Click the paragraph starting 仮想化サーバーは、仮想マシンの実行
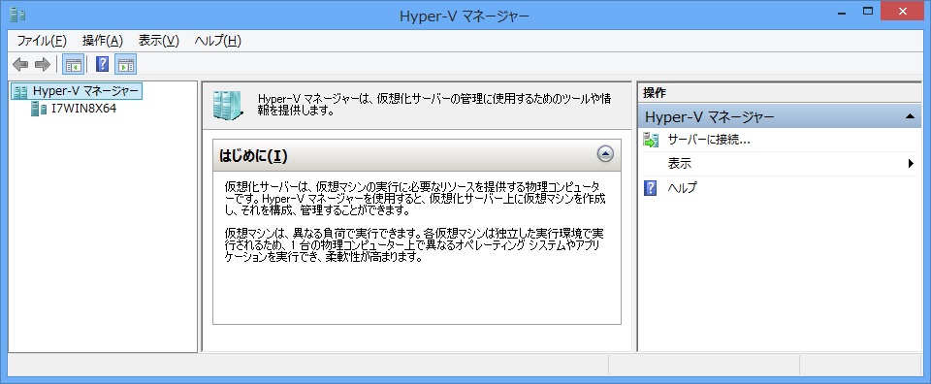The image size is (931, 384). click(x=416, y=198)
